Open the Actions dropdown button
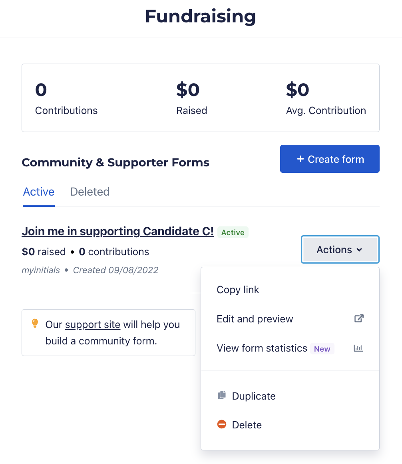Viewport: 402px width, 464px height. pos(340,250)
